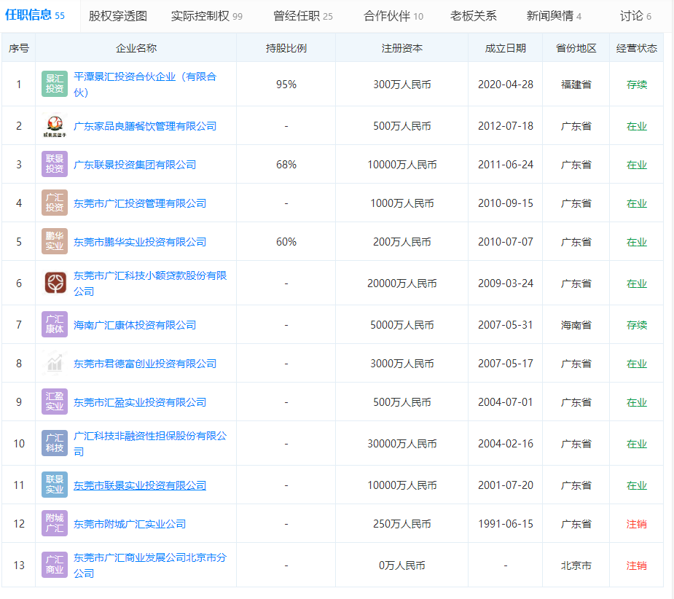The image size is (674, 599).
Task: Select the 1991-06-15 date cell
Action: coord(506,524)
